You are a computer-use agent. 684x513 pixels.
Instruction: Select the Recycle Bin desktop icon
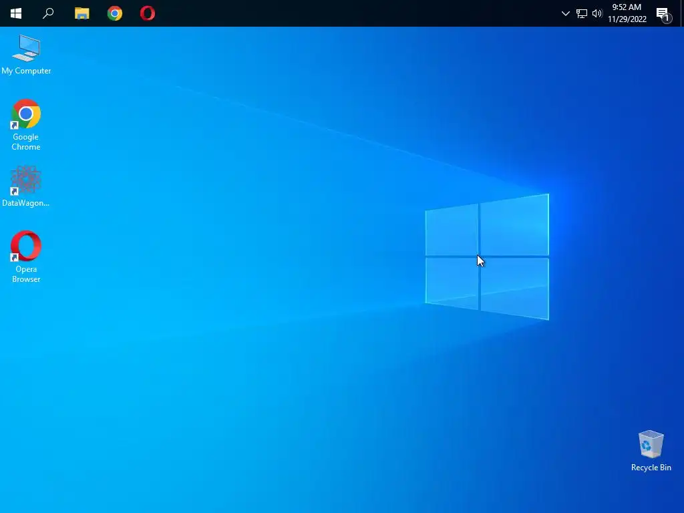click(x=651, y=451)
